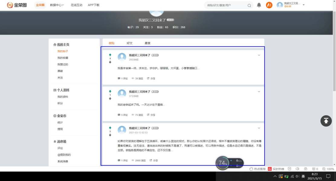Open the 5 评论 comments link

coord(123,115)
